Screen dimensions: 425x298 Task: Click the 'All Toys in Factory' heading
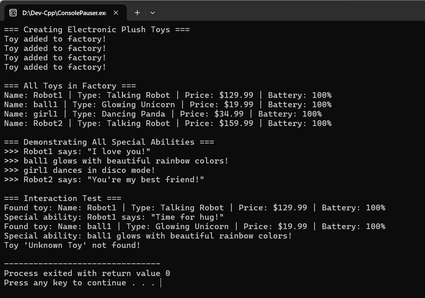click(70, 86)
